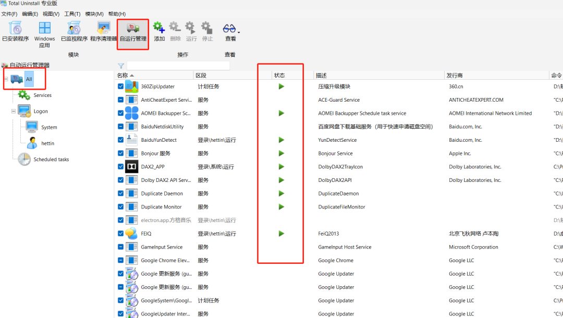Click the FEIQ running status arrow
This screenshot has width=563, height=318.
tap(281, 234)
